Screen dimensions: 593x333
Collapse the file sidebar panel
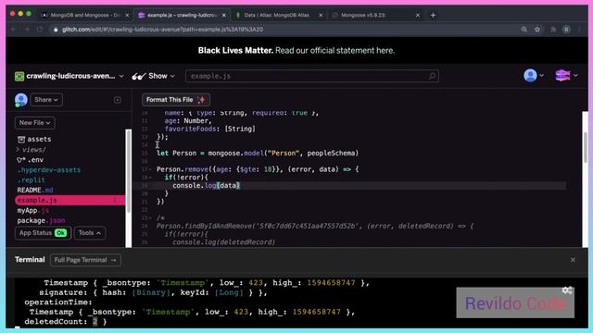click(118, 100)
